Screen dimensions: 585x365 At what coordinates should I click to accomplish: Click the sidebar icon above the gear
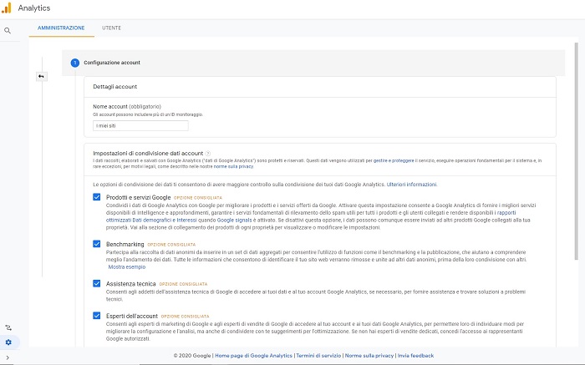[x=8, y=327]
